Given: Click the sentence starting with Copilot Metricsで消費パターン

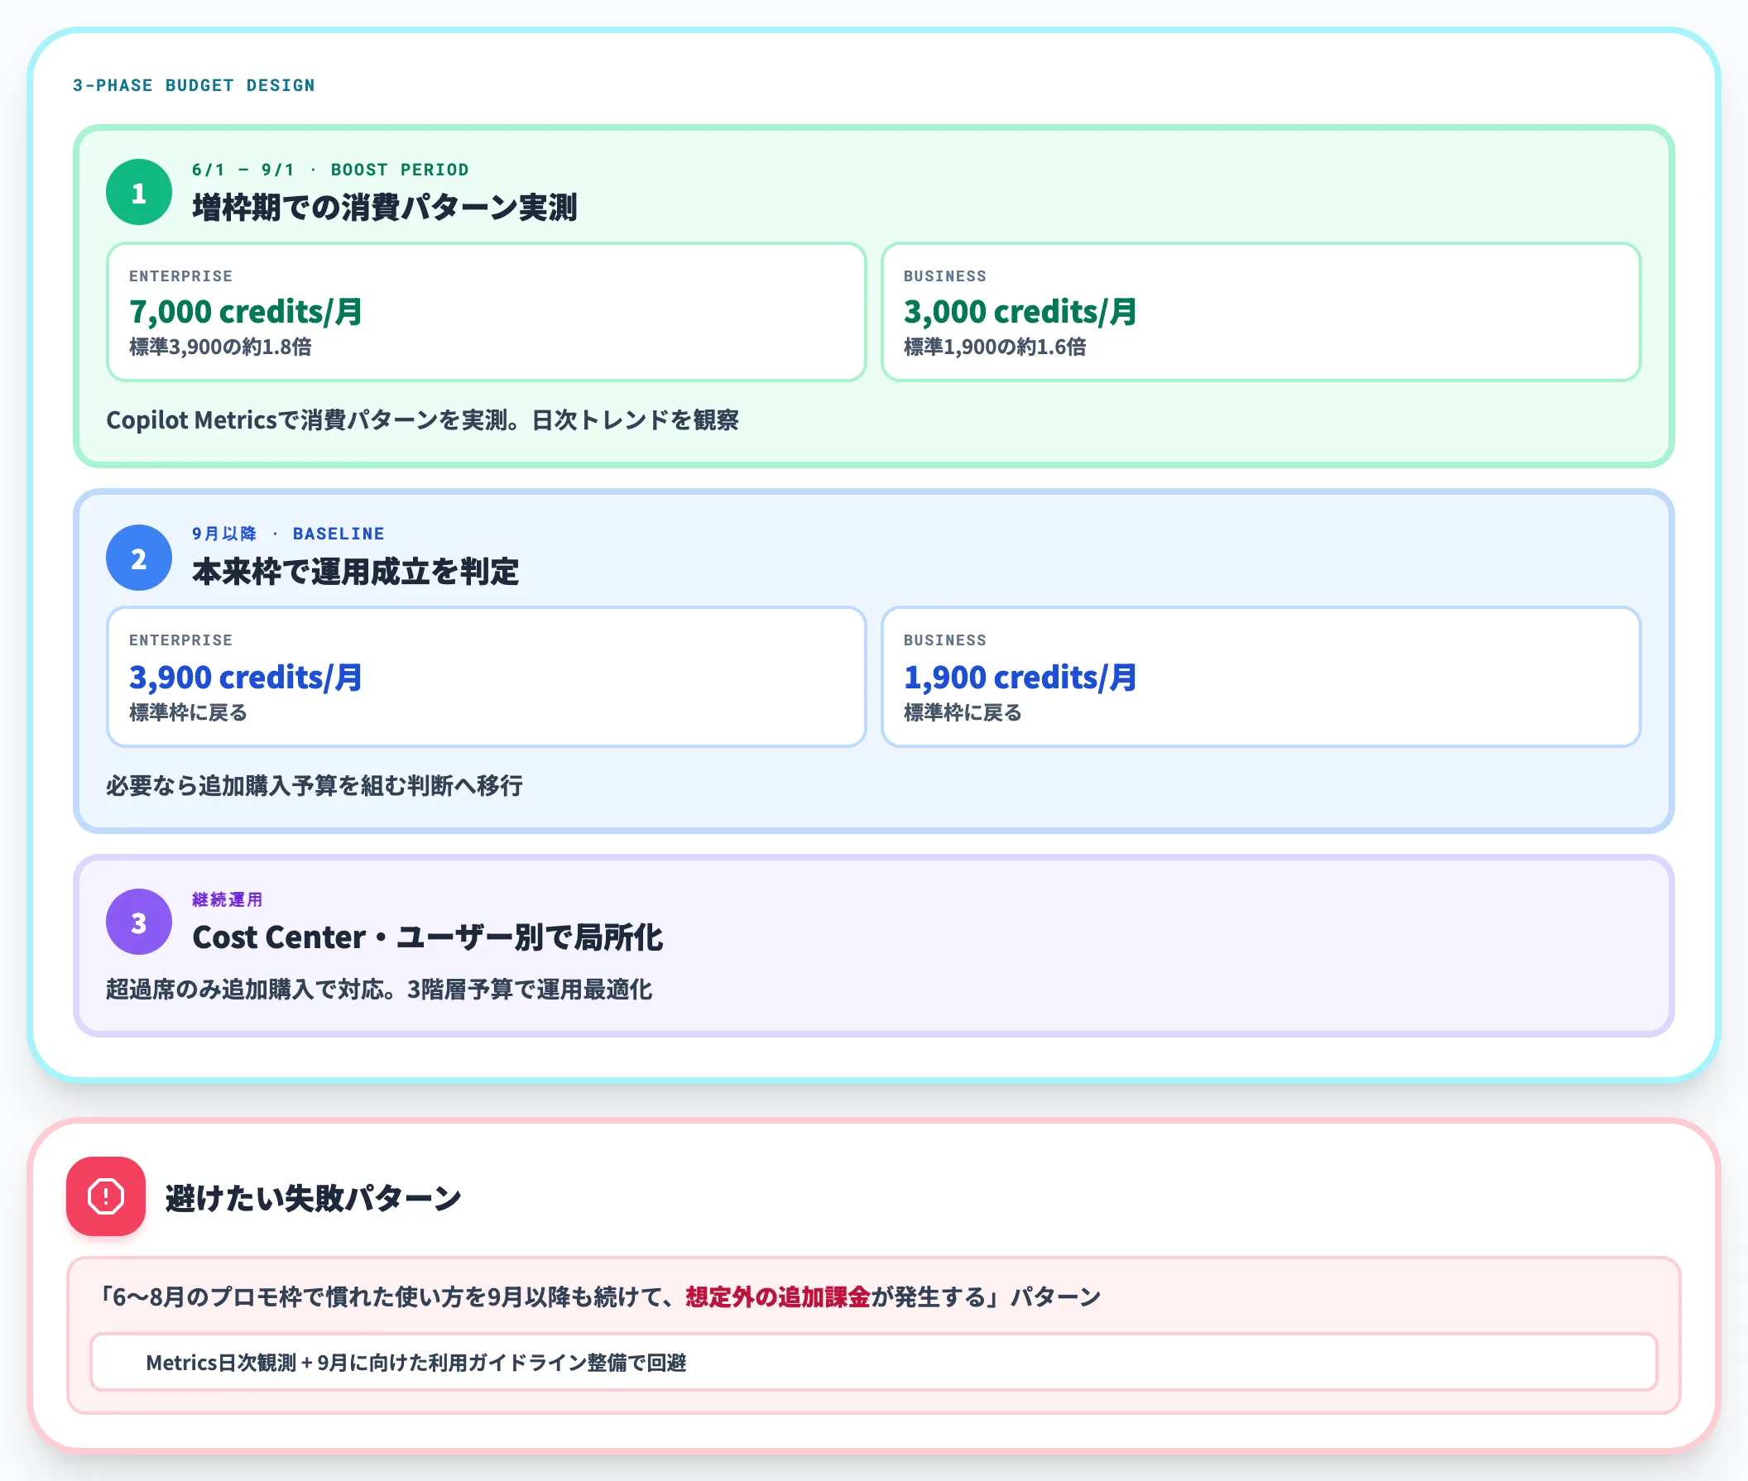Looking at the screenshot, I should [422, 419].
